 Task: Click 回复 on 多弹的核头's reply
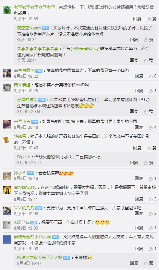134,111
